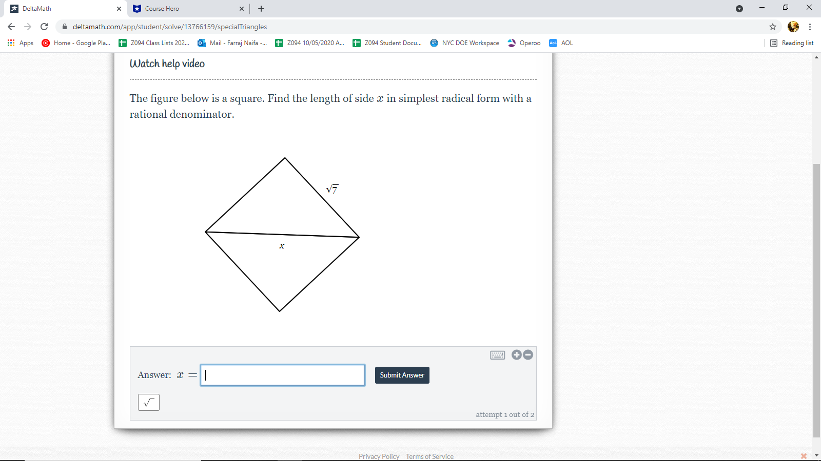Click the profile avatar in the toolbar
Screen dimensions: 821x461
pos(793,27)
